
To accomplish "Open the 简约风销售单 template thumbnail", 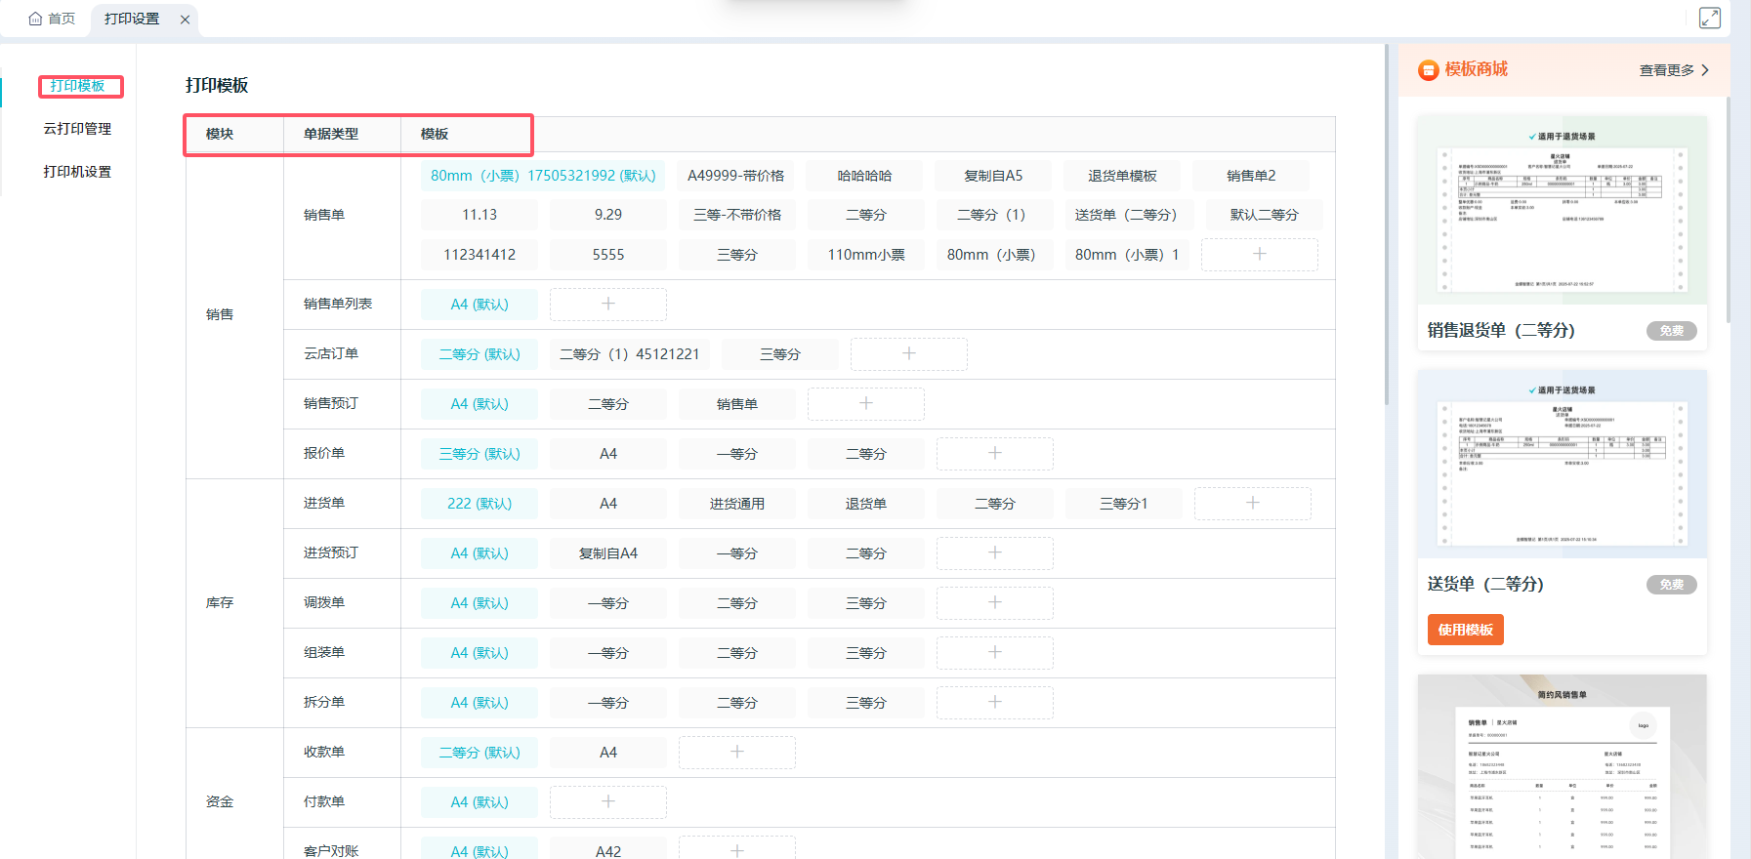I will click(1562, 766).
